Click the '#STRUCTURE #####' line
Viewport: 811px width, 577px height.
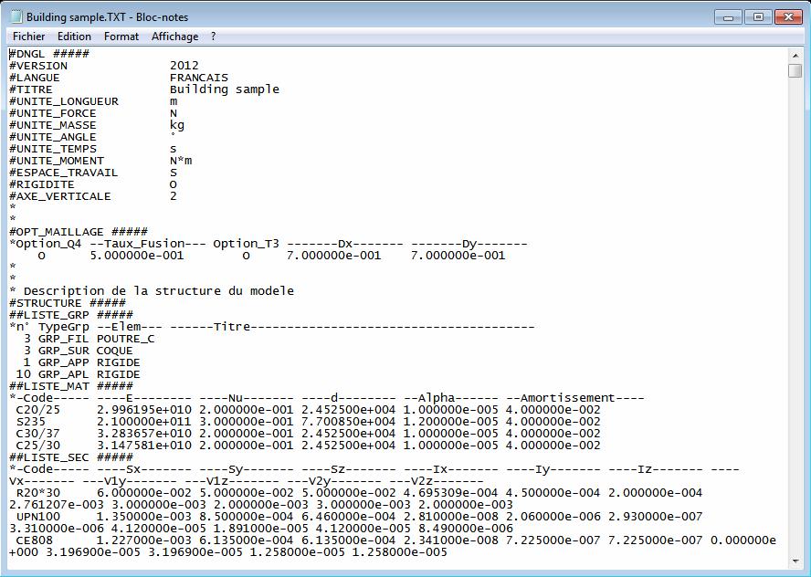(68, 303)
